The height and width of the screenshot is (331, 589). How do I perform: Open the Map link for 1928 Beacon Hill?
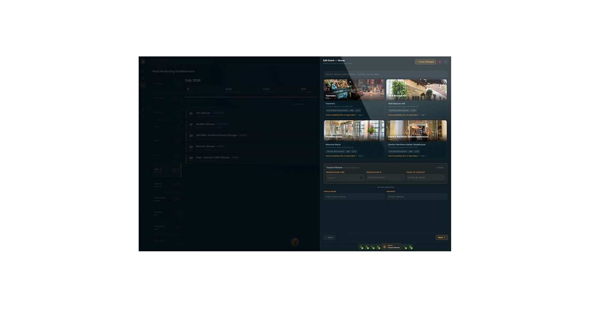click(424, 115)
